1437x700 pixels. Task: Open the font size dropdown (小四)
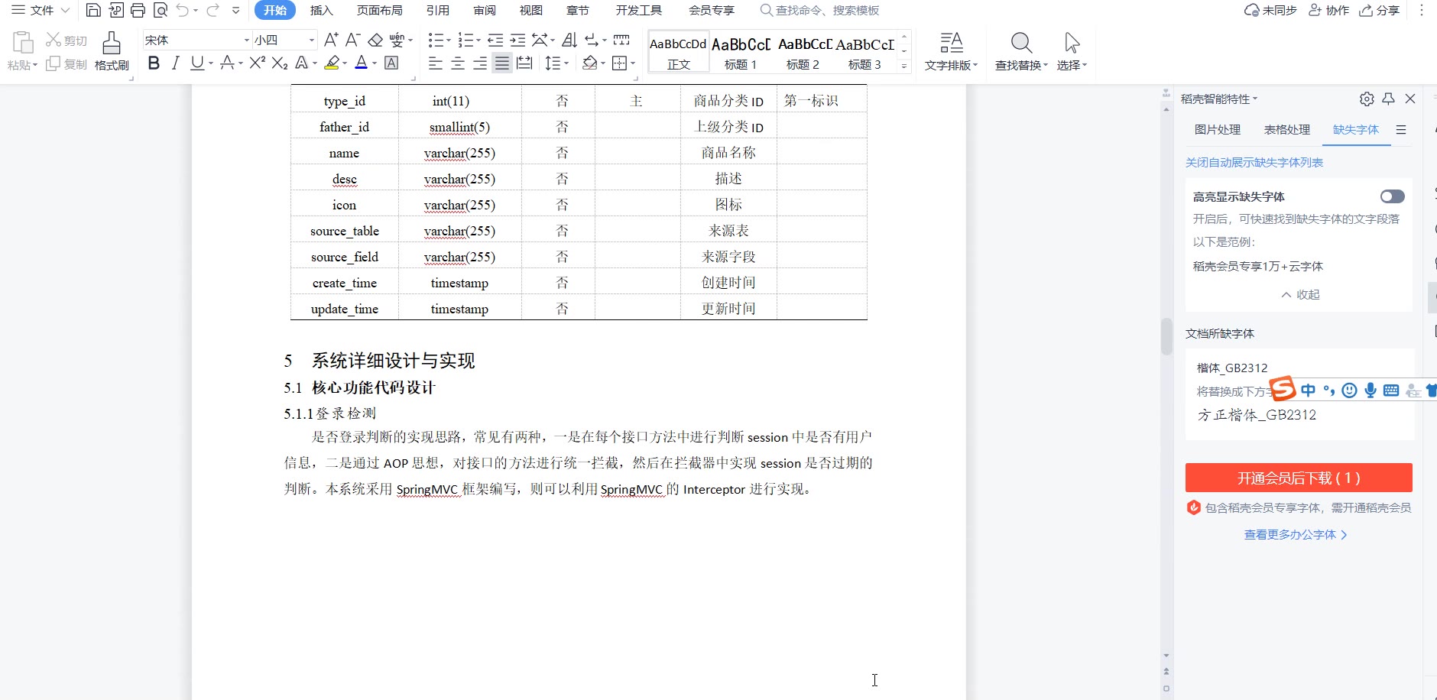[311, 40]
